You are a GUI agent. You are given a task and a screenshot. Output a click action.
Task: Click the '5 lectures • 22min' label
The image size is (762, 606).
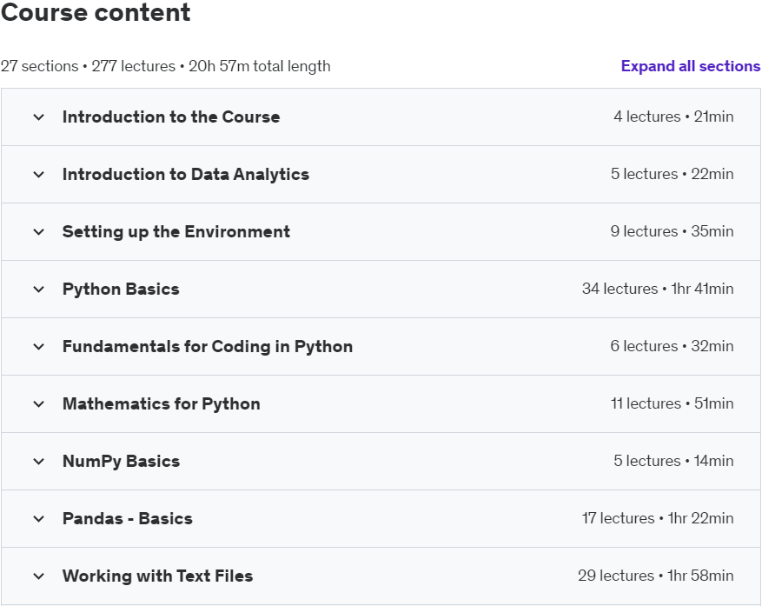(x=672, y=175)
